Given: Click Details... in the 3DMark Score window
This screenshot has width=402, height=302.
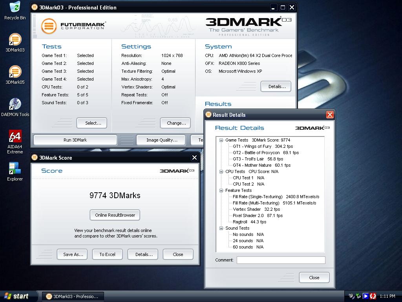Looking at the screenshot, I should (x=143, y=254).
